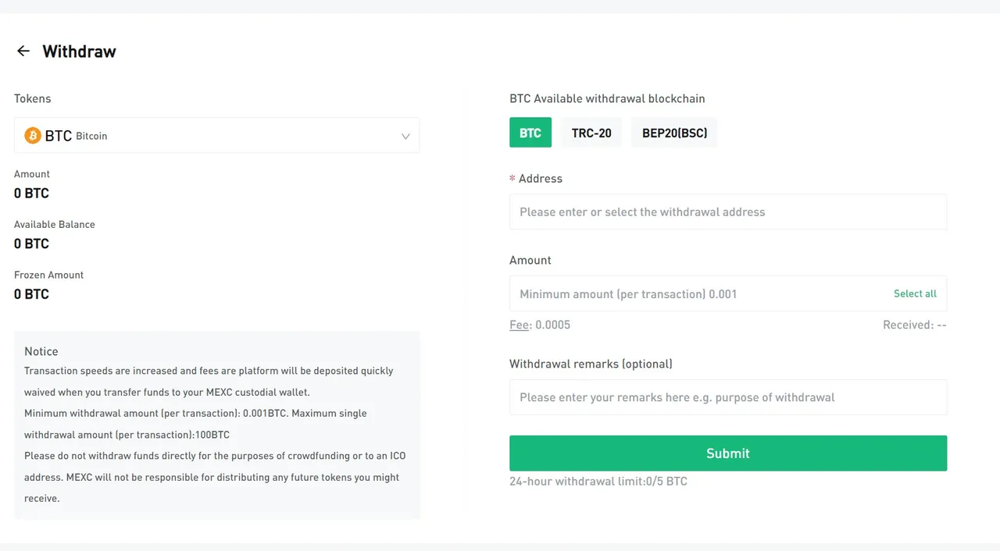Click the 'Tokens' label

tap(33, 98)
